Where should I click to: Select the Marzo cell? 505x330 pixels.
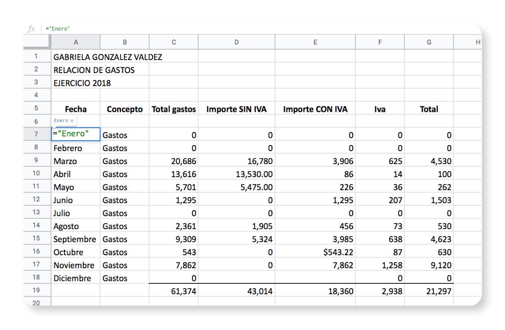(x=76, y=161)
